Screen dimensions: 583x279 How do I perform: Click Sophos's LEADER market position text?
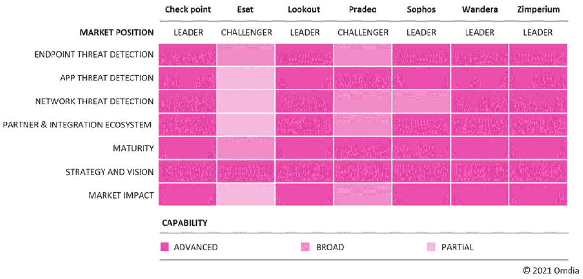pos(421,33)
